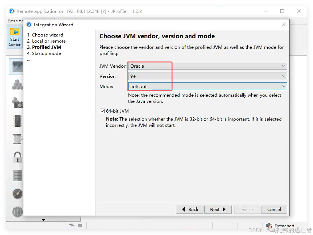Maximize the JProfiler main window
The width and height of the screenshot is (313, 235).
coord(282,11)
